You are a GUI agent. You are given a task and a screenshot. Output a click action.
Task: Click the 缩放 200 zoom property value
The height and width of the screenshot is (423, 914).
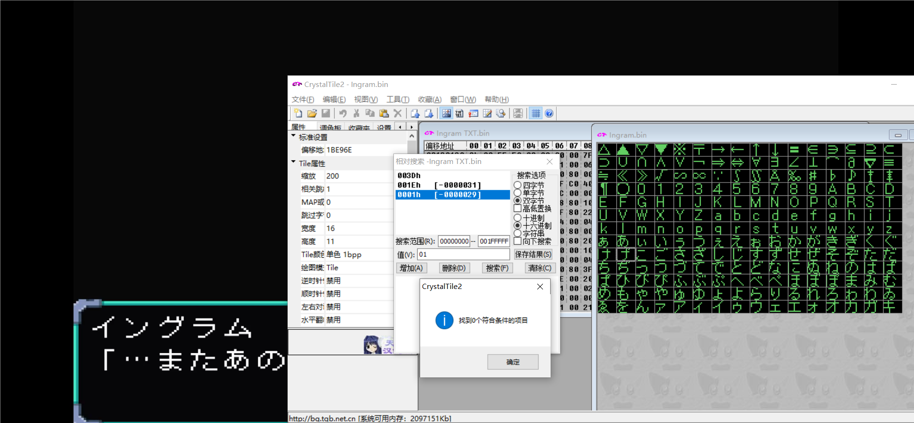click(359, 176)
